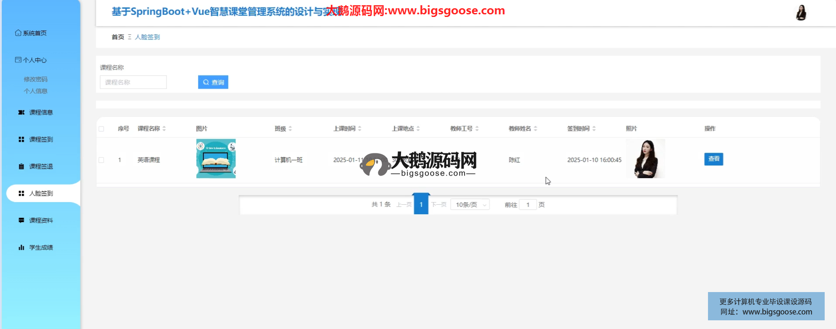Click the 学生成绩 bar chart icon
This screenshot has height=329, width=836.
tap(21, 247)
